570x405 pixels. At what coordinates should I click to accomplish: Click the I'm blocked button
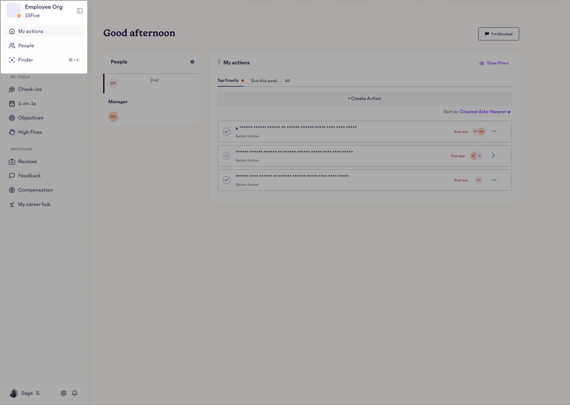pos(498,34)
